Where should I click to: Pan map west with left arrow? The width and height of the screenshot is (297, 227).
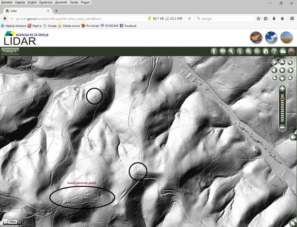[274, 70]
